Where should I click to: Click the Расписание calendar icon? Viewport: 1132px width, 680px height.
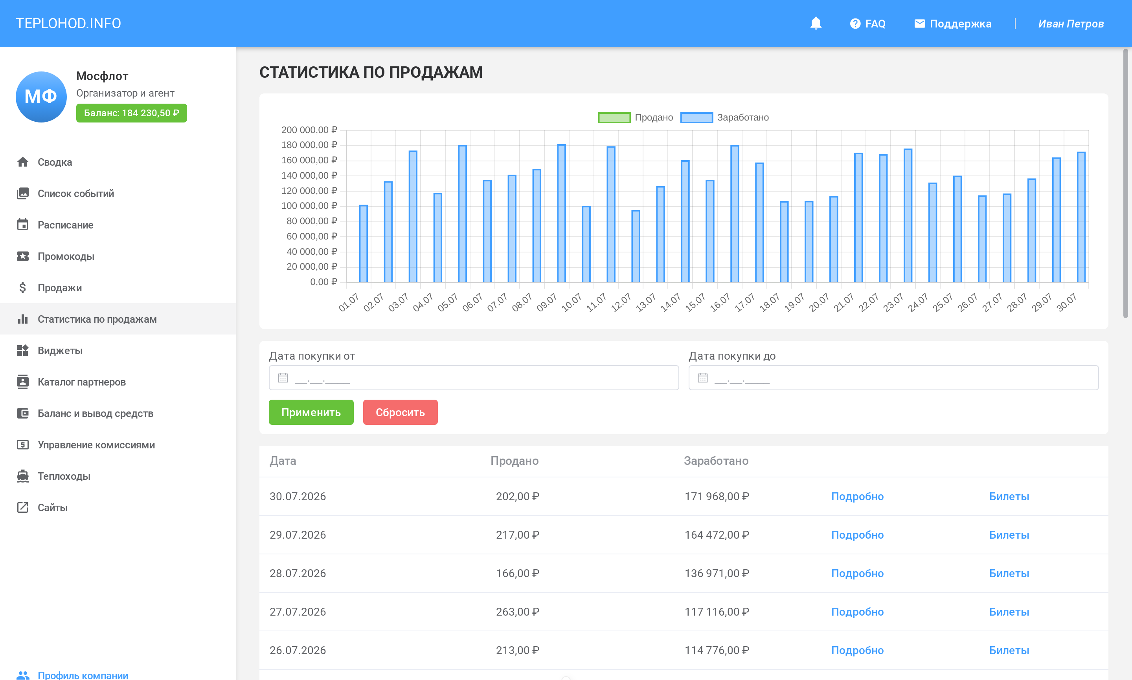tap(22, 225)
